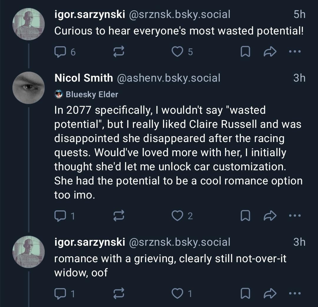
Task: Like the "most wasted potential" post
Action: 177,52
